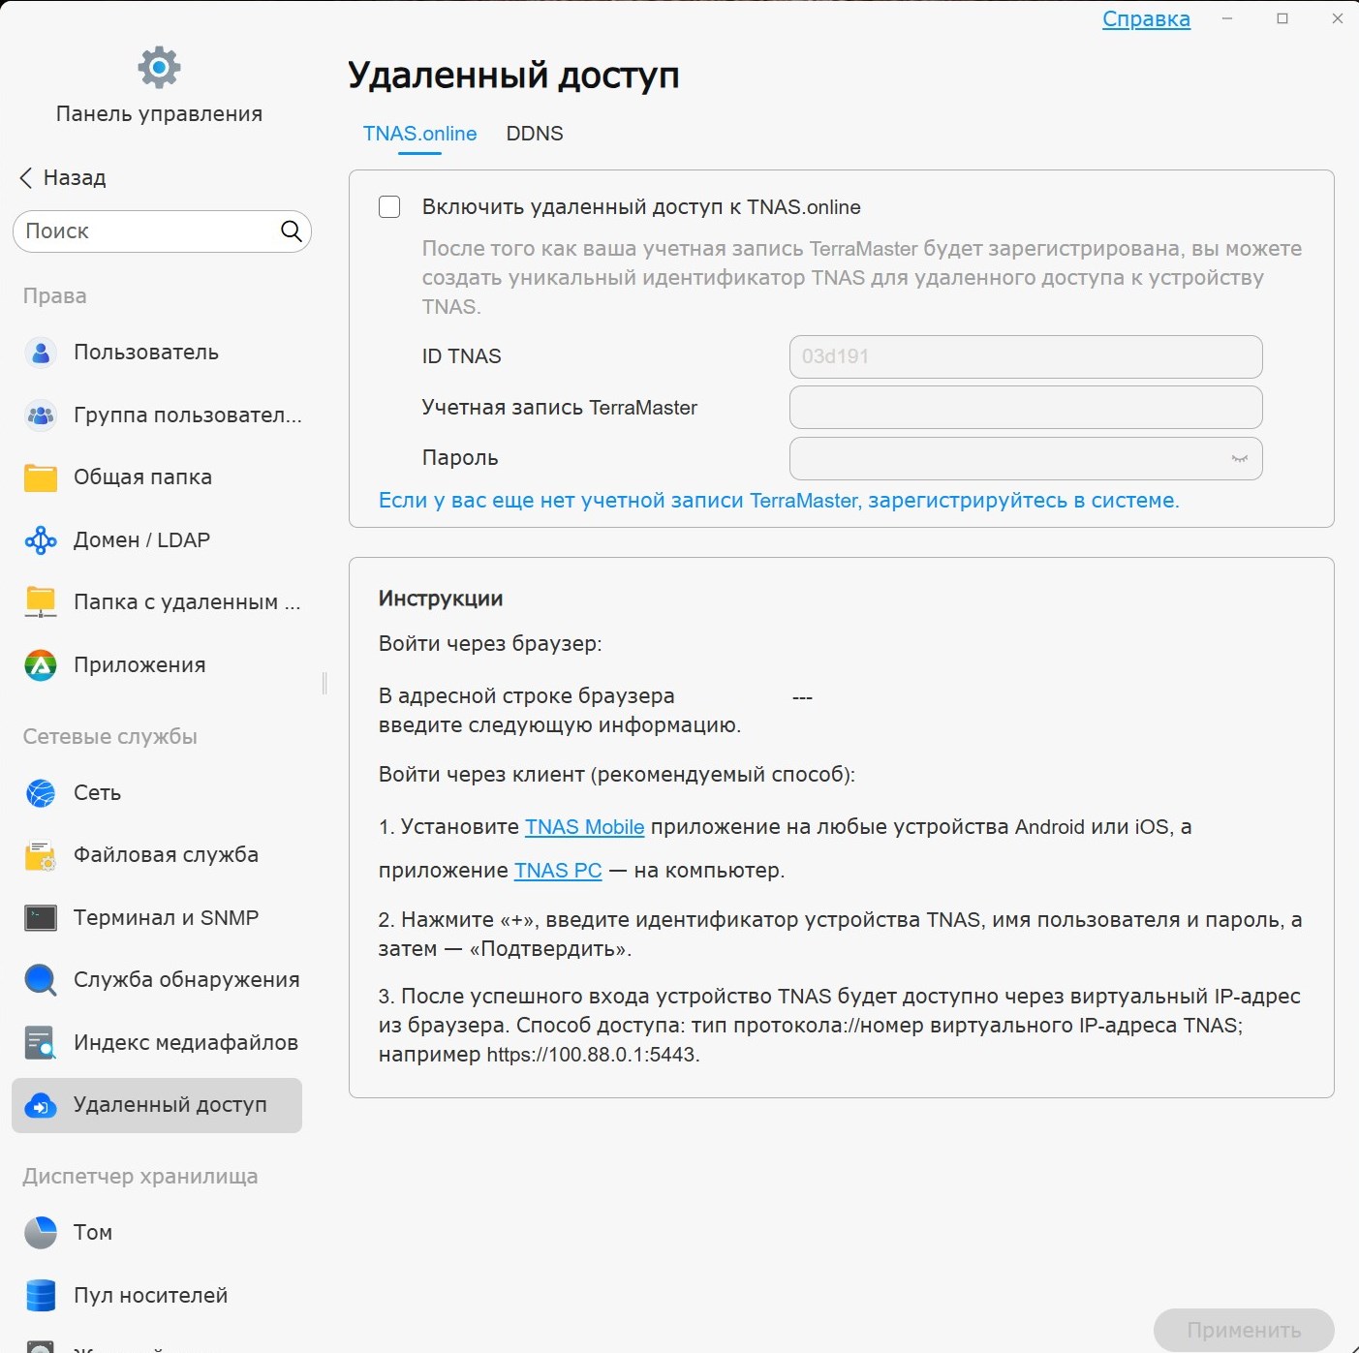Click the Terminal and SNMP icon
Screen dimensions: 1359x1353
click(x=41, y=917)
